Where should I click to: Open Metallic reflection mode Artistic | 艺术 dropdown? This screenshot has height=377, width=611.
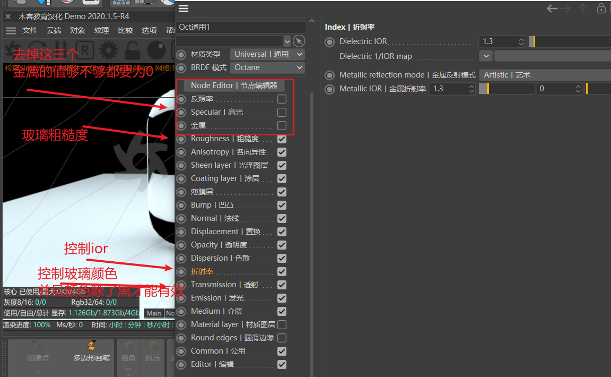click(x=545, y=75)
